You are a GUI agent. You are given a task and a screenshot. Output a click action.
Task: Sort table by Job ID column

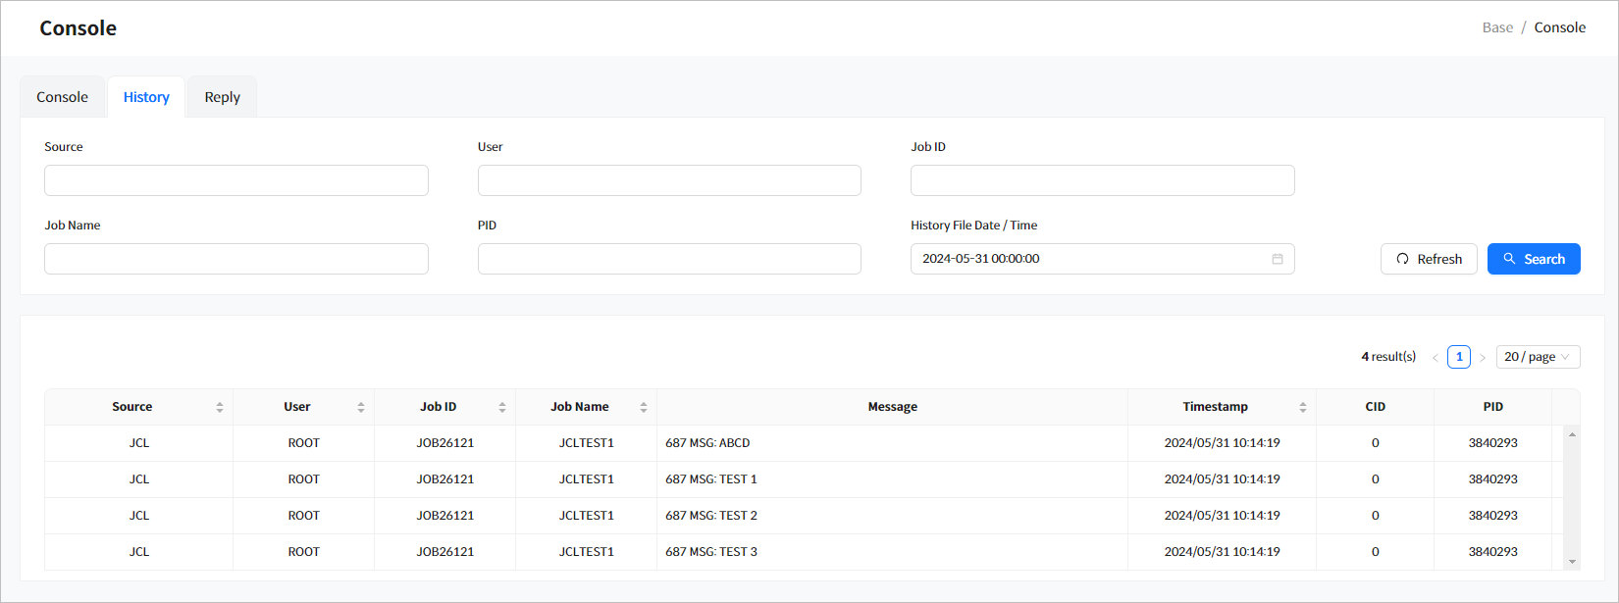tap(501, 407)
